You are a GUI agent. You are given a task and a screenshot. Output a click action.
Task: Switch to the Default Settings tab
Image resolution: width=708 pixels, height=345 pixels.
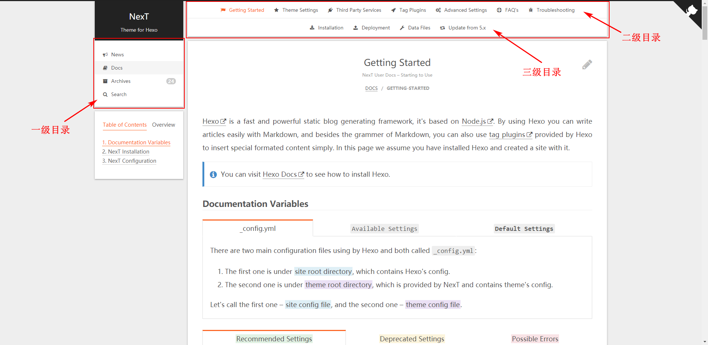click(524, 229)
